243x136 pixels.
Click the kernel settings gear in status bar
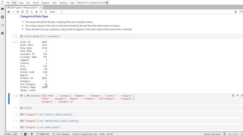click(32, 134)
